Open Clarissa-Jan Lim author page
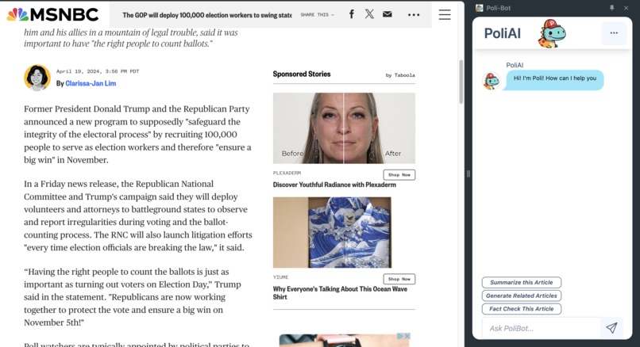 [91, 83]
